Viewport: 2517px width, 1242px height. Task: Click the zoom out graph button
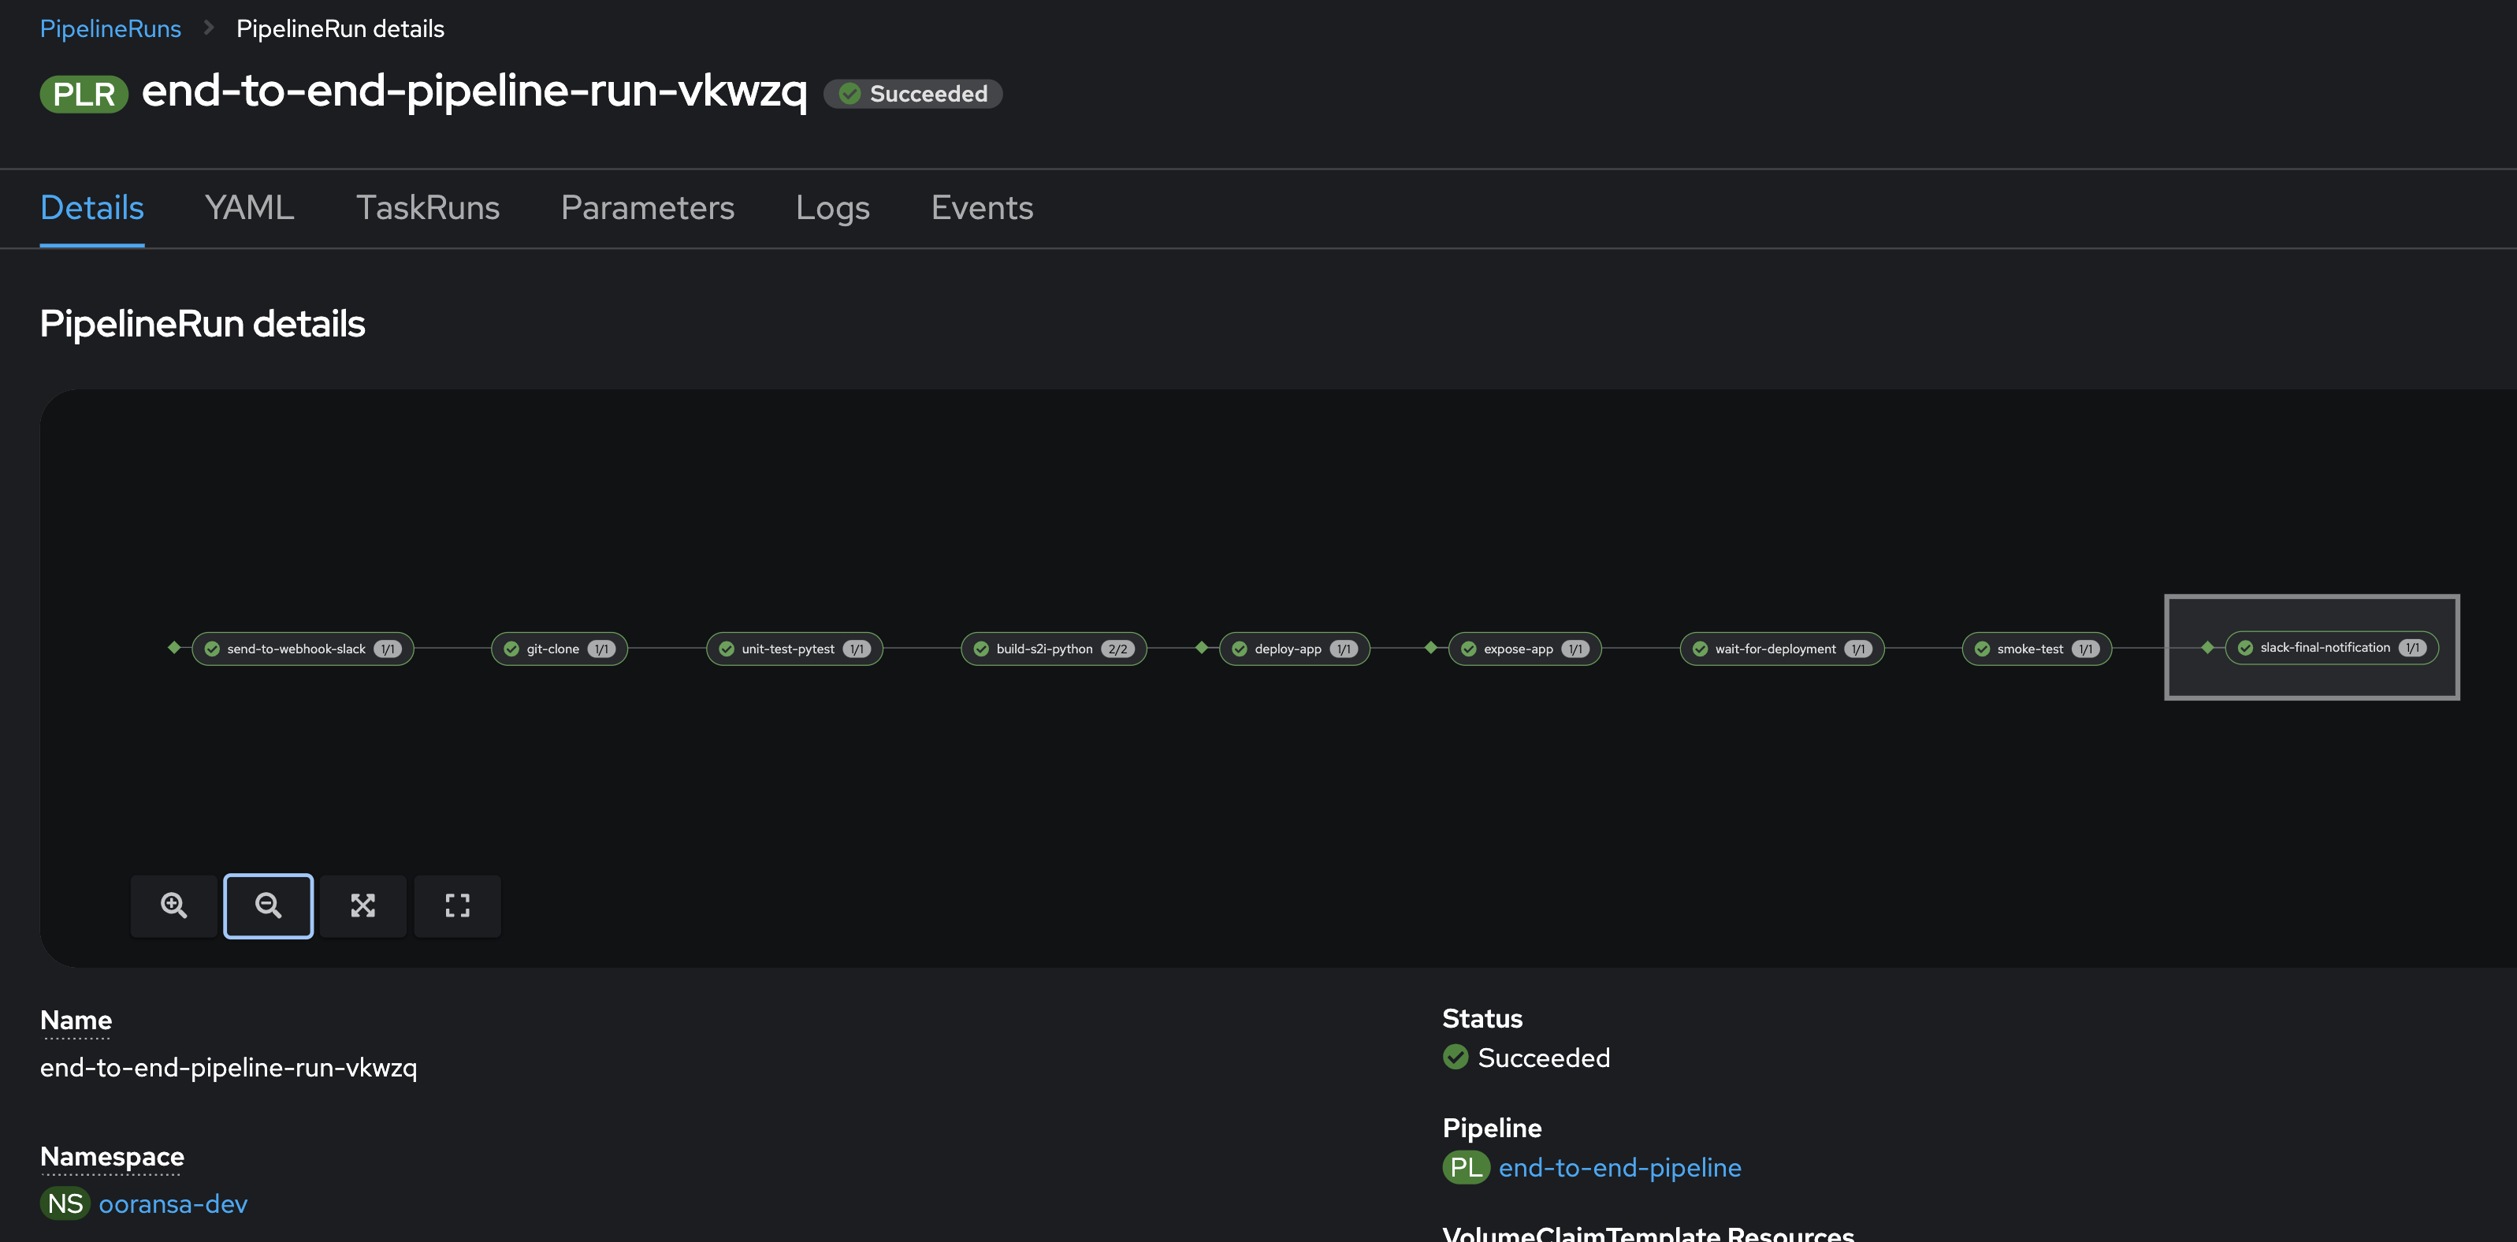(269, 905)
